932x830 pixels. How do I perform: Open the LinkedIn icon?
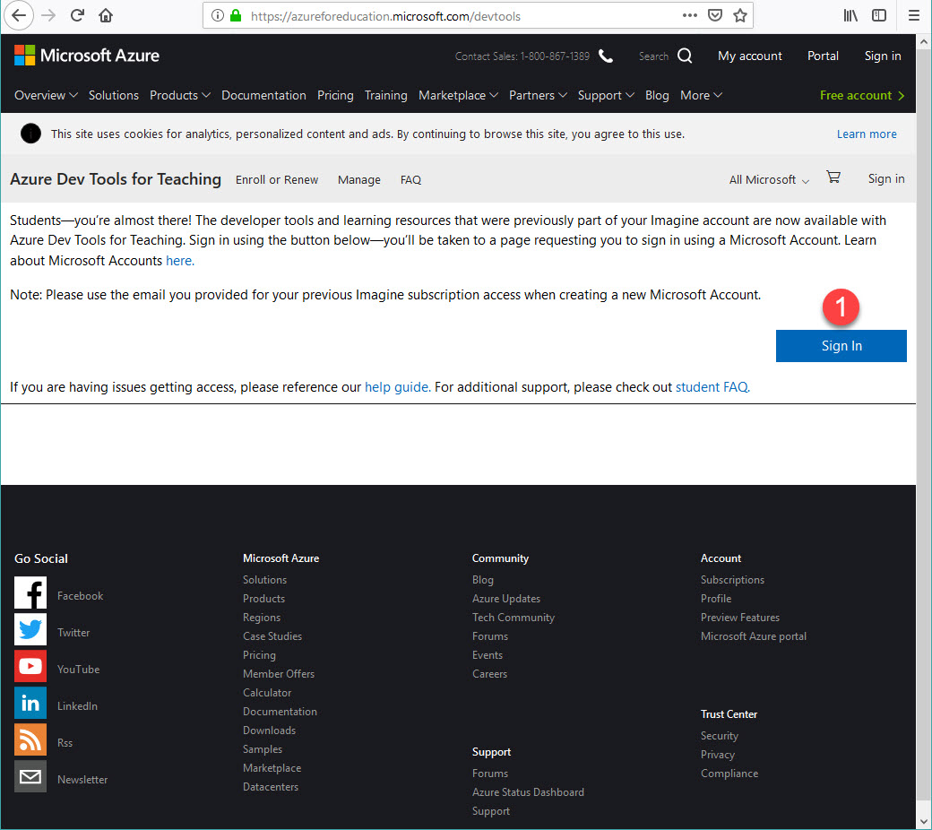pyautogui.click(x=30, y=704)
